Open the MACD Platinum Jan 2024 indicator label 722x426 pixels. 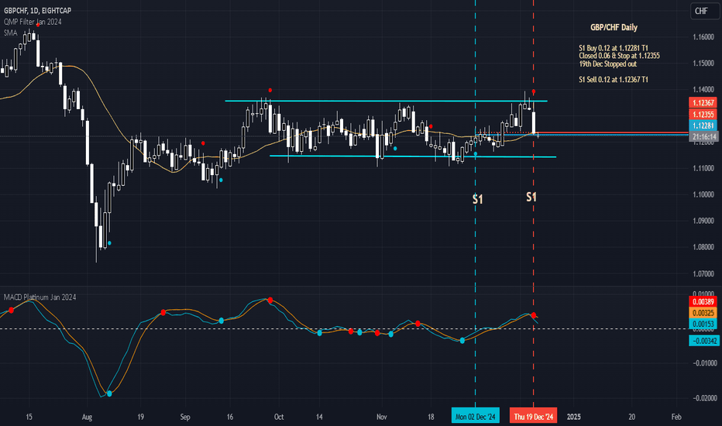(40, 297)
